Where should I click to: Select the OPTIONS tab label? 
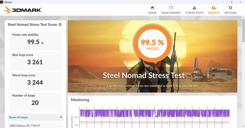coord(230,13)
